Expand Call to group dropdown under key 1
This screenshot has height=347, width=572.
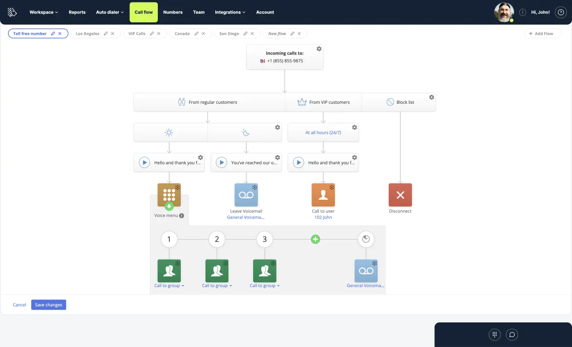169,286
